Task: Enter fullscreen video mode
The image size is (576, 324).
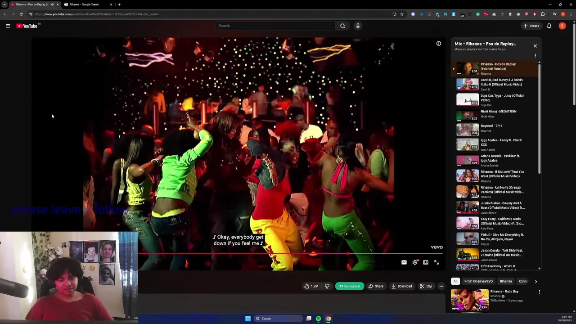Action: 436,262
